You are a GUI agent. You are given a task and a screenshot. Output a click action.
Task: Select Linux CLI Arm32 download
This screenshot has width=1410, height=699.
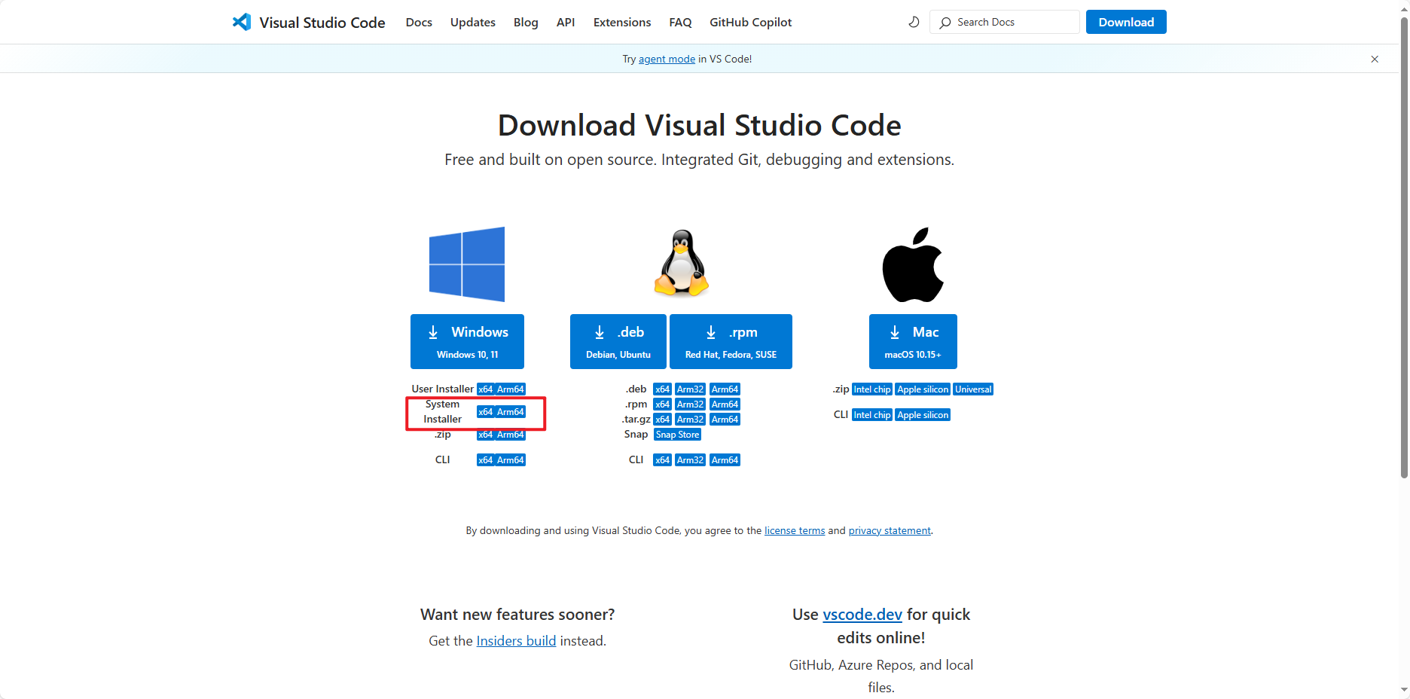tap(690, 460)
